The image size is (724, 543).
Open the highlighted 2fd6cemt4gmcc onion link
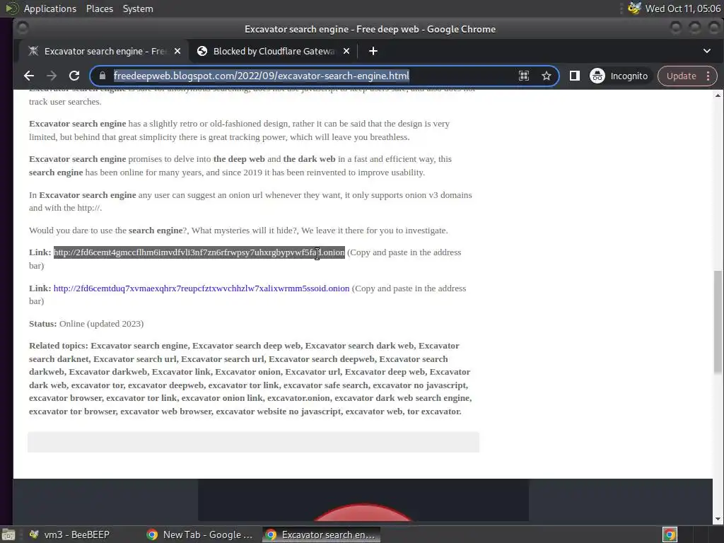tap(199, 252)
